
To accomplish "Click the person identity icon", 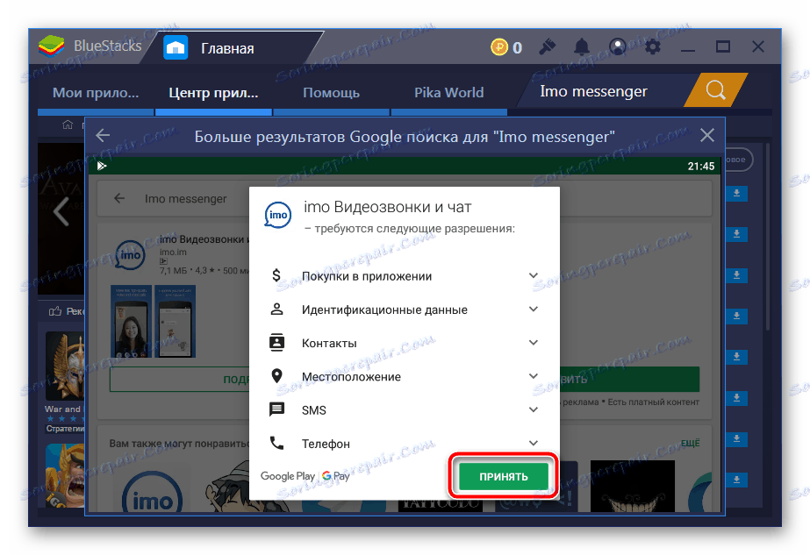I will (x=277, y=310).
